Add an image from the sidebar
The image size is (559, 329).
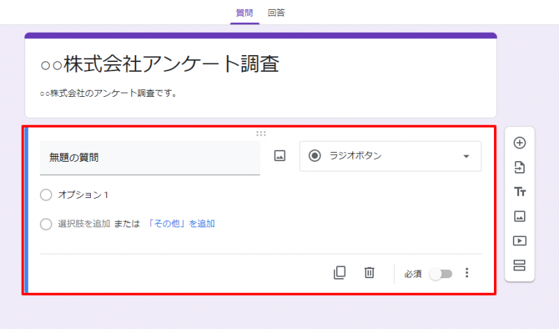pyautogui.click(x=519, y=216)
